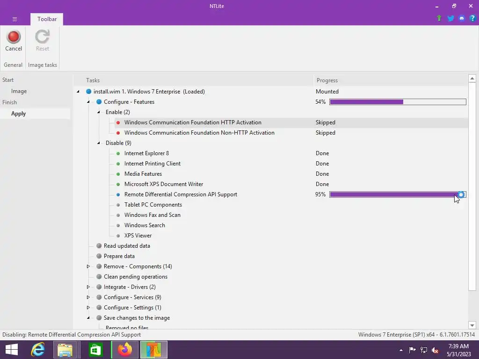This screenshot has height=359, width=479.
Task: Open File Explorer from the taskbar
Action: tap(65, 350)
